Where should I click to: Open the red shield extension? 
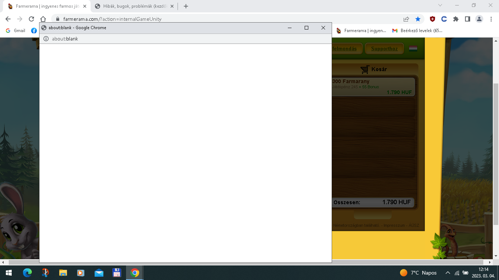[433, 19]
